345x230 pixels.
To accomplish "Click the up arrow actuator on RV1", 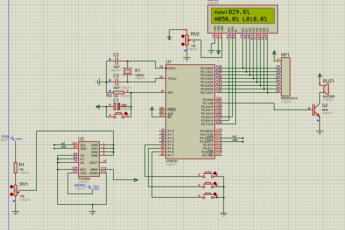I will click(x=11, y=187).
